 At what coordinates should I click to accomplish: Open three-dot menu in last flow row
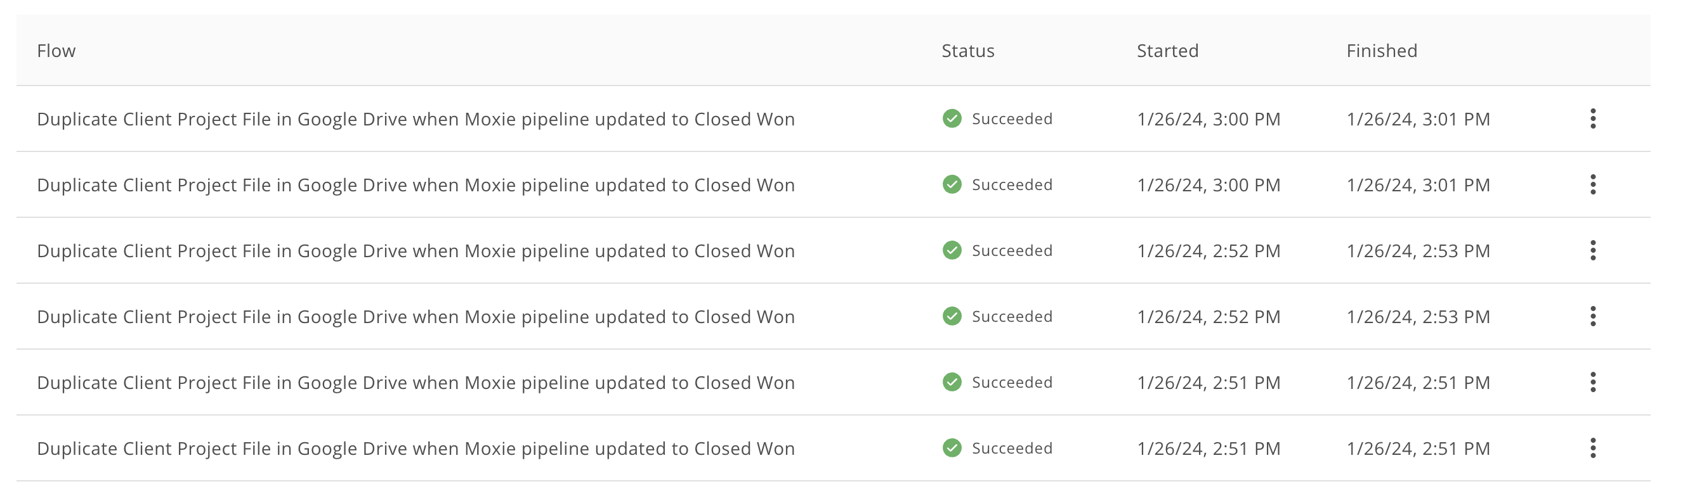pos(1592,448)
